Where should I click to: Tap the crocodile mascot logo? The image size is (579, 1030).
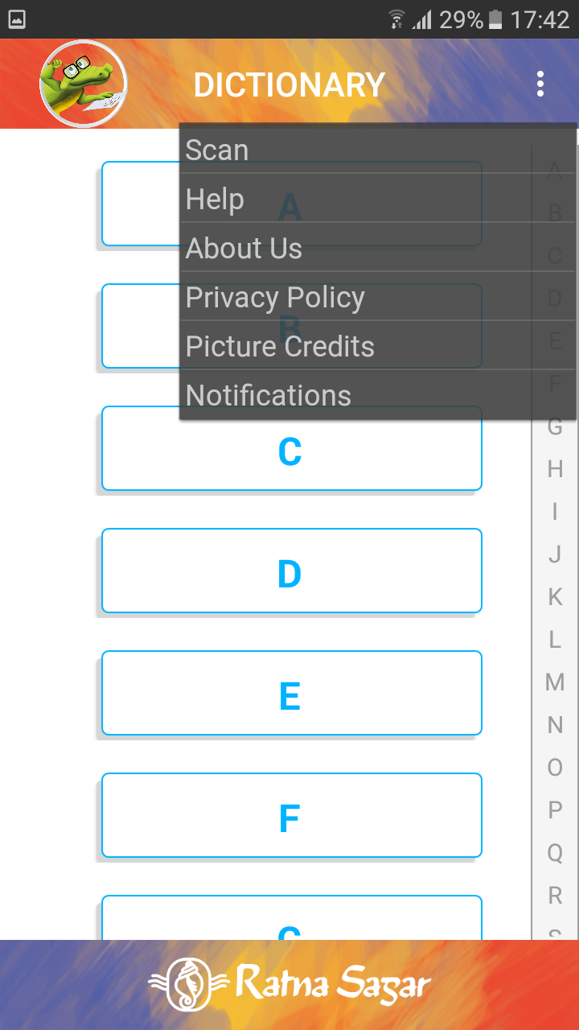coord(84,84)
